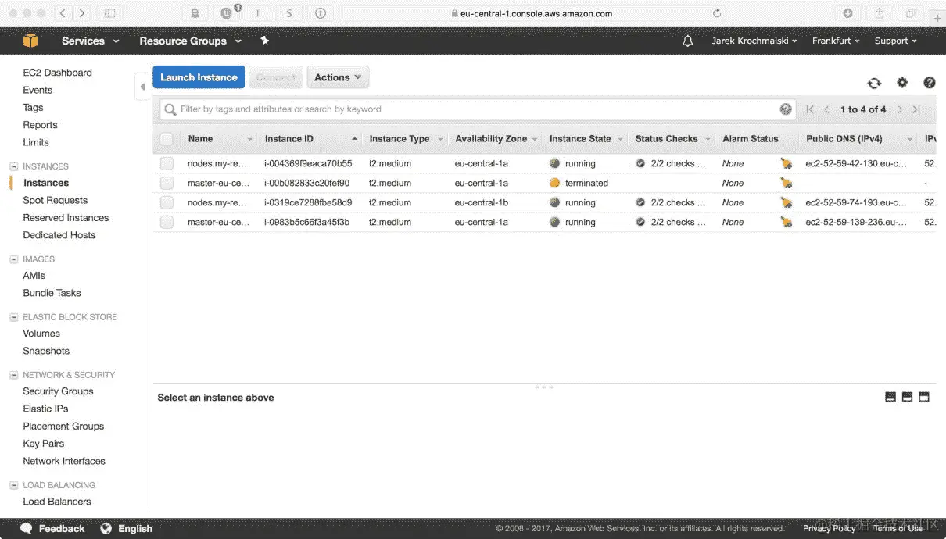Screen dimensions: 946x539
Task: Check the box for terminated instance i-00b082833c20fef90
Action: coord(167,183)
